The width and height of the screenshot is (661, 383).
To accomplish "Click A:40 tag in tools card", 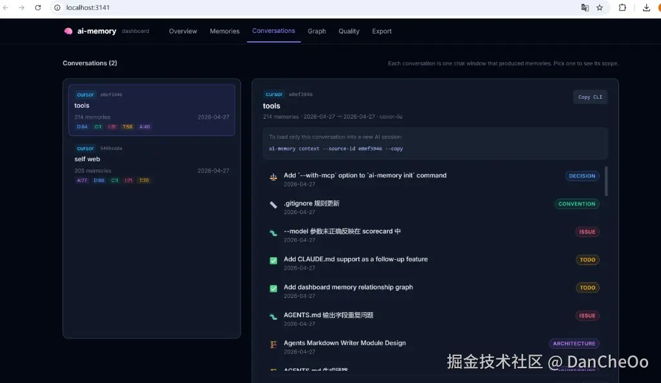I will click(145, 126).
